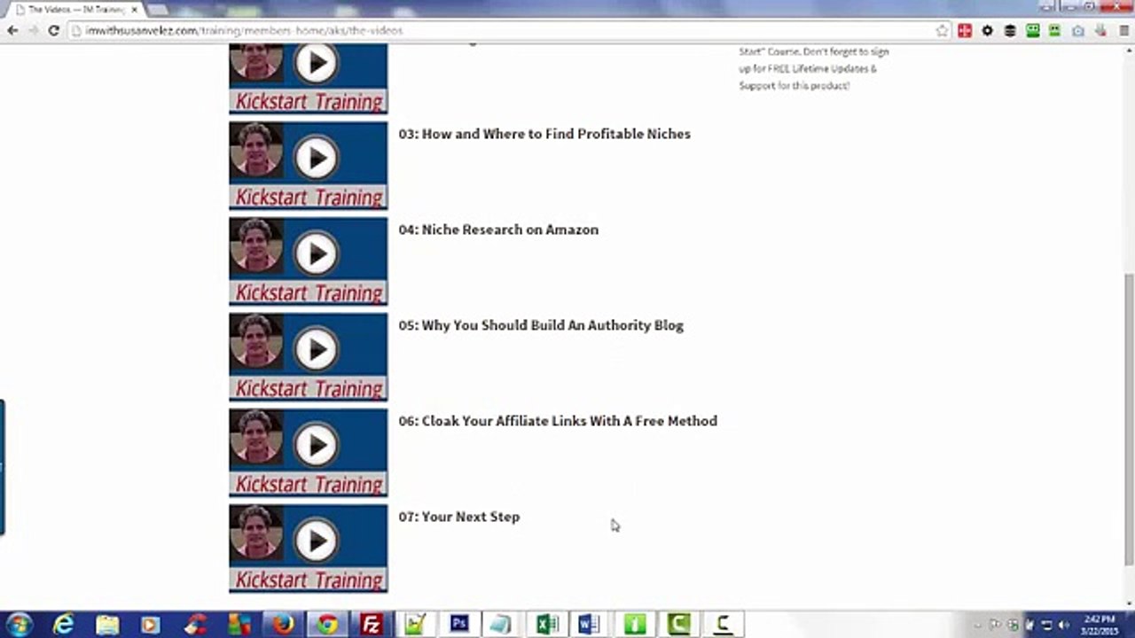
Task: Open Excel from the taskbar
Action: click(547, 625)
